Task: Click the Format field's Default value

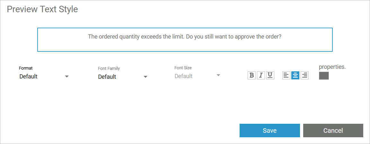Action: (29, 76)
